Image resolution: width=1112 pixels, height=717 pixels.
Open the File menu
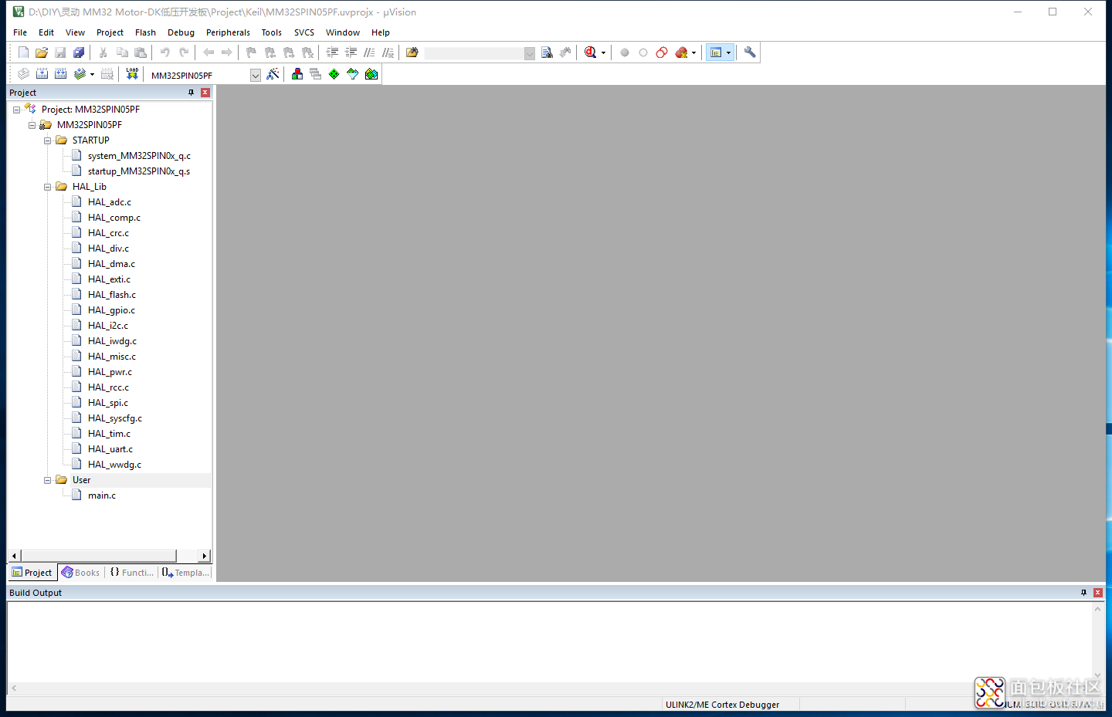click(20, 32)
